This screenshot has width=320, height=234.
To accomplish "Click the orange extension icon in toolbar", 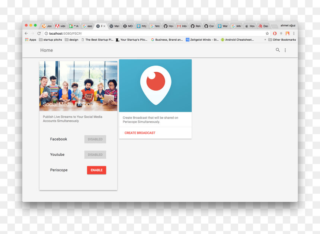I will 287,33.
